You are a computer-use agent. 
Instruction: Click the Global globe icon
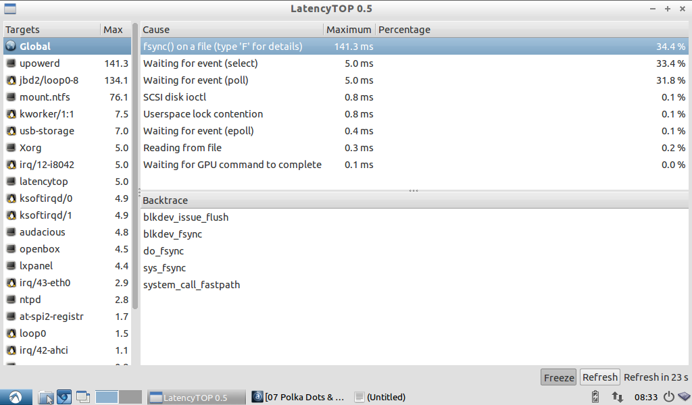pos(11,47)
